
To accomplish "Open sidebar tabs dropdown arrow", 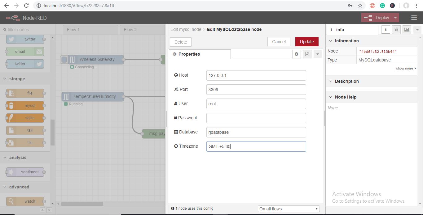I will pos(417,30).
